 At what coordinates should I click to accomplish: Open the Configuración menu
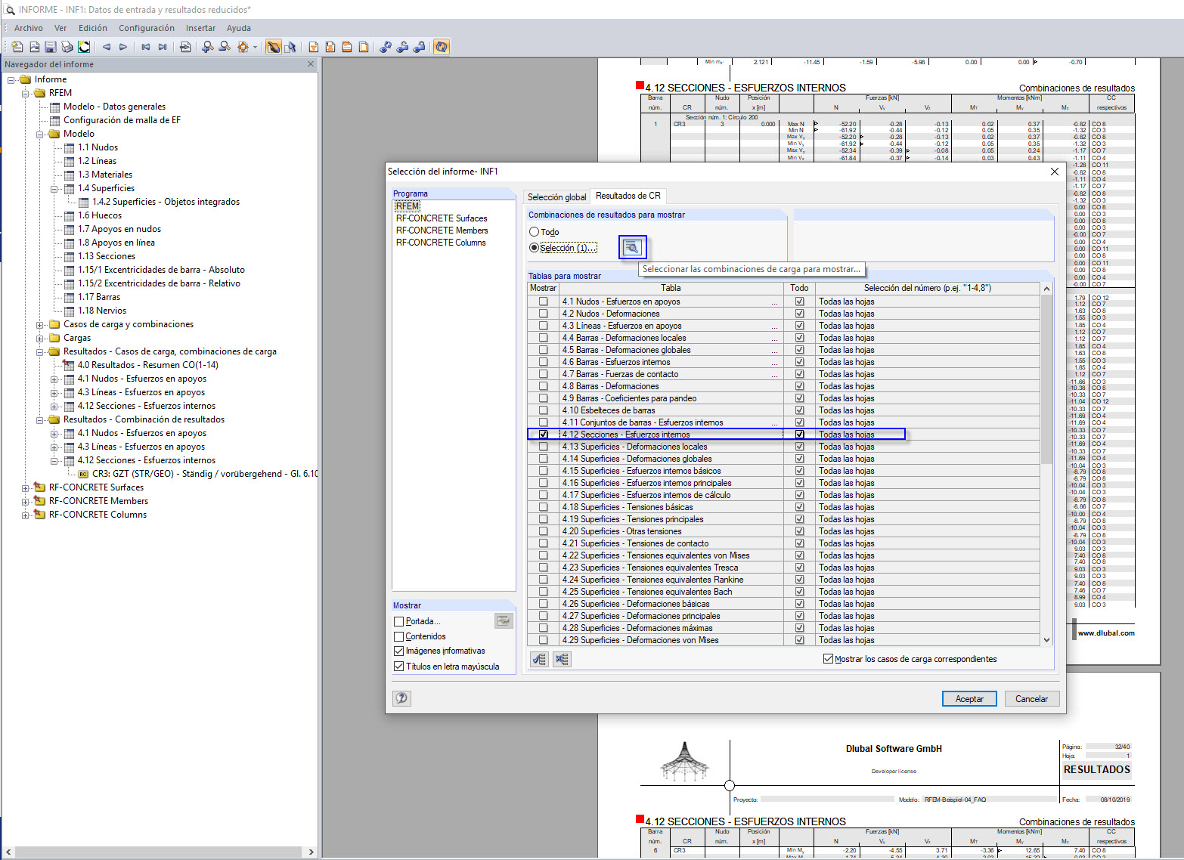pyautogui.click(x=147, y=28)
